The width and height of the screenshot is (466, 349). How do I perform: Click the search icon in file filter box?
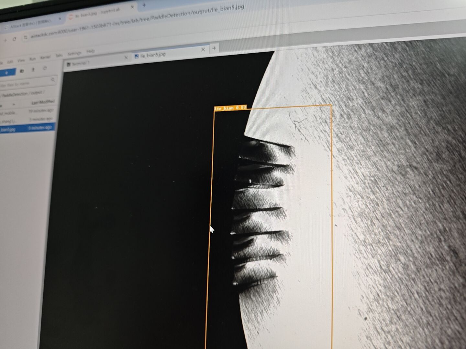tap(53, 79)
